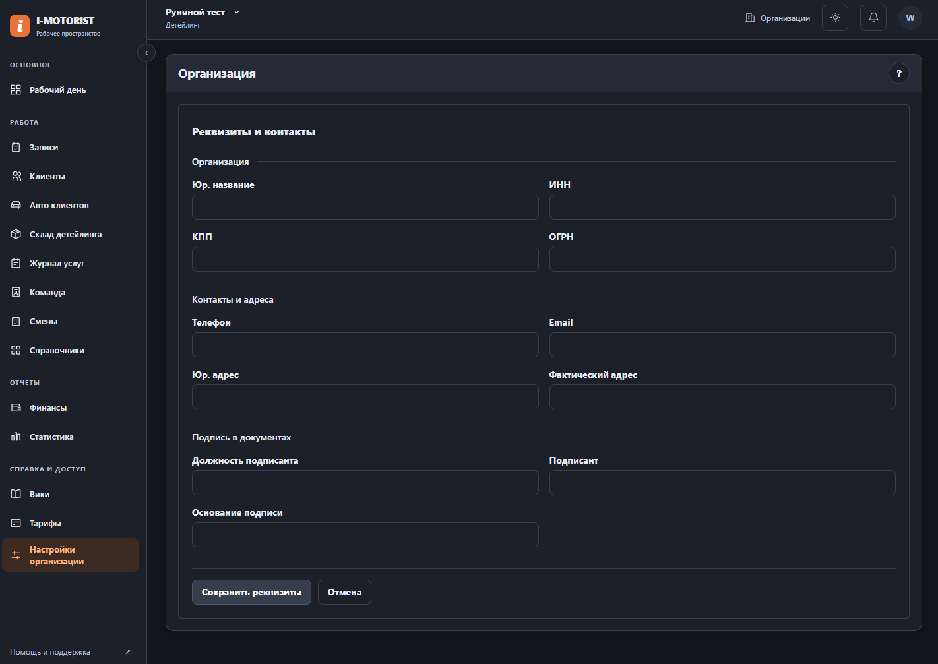Focus the Должность подписанта field
Image resolution: width=938 pixels, height=664 pixels.
[365, 483]
